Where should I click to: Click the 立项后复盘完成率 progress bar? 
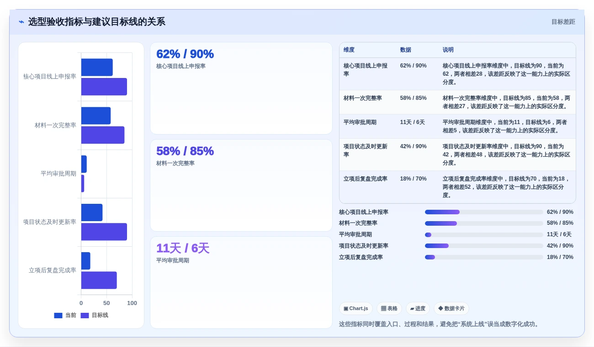(x=484, y=257)
